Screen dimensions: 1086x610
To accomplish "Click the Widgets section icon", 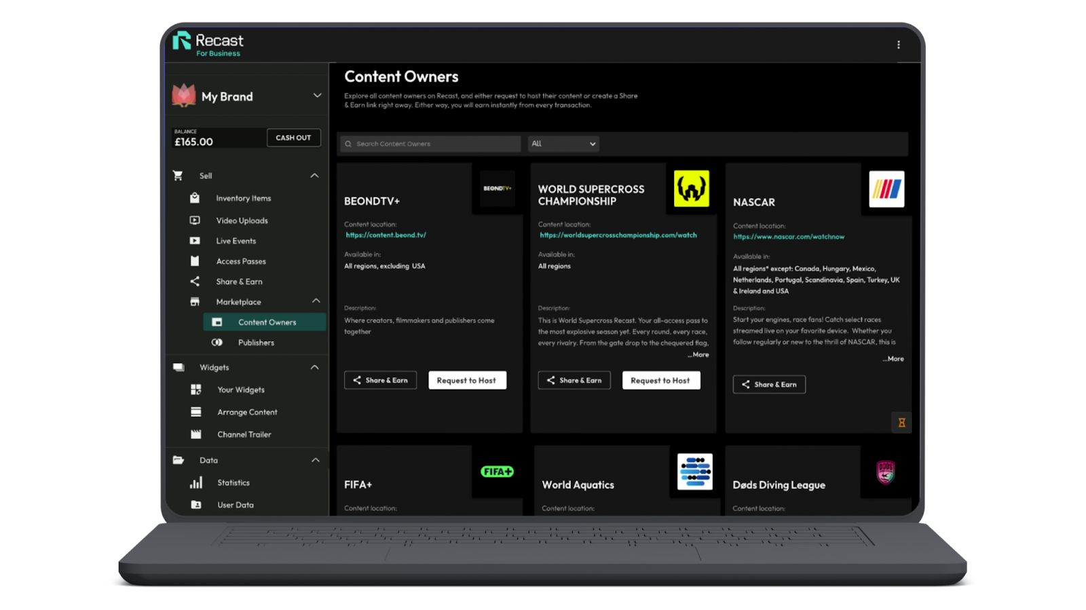I will point(179,367).
